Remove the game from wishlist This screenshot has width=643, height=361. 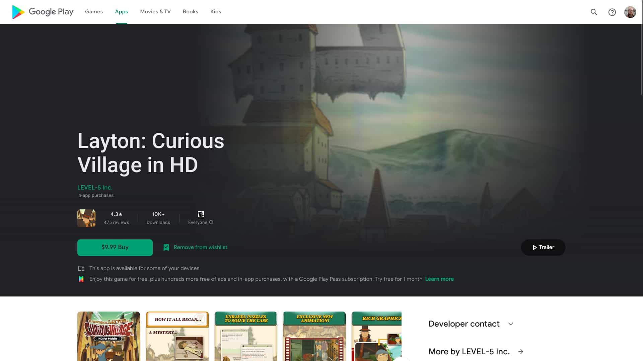click(x=200, y=247)
